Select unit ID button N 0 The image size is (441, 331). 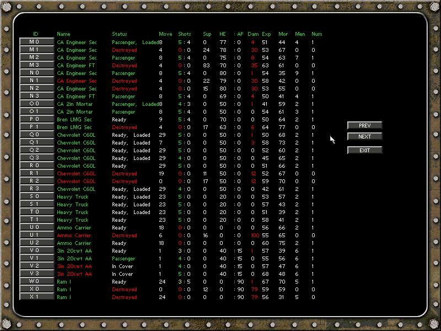[36, 73]
